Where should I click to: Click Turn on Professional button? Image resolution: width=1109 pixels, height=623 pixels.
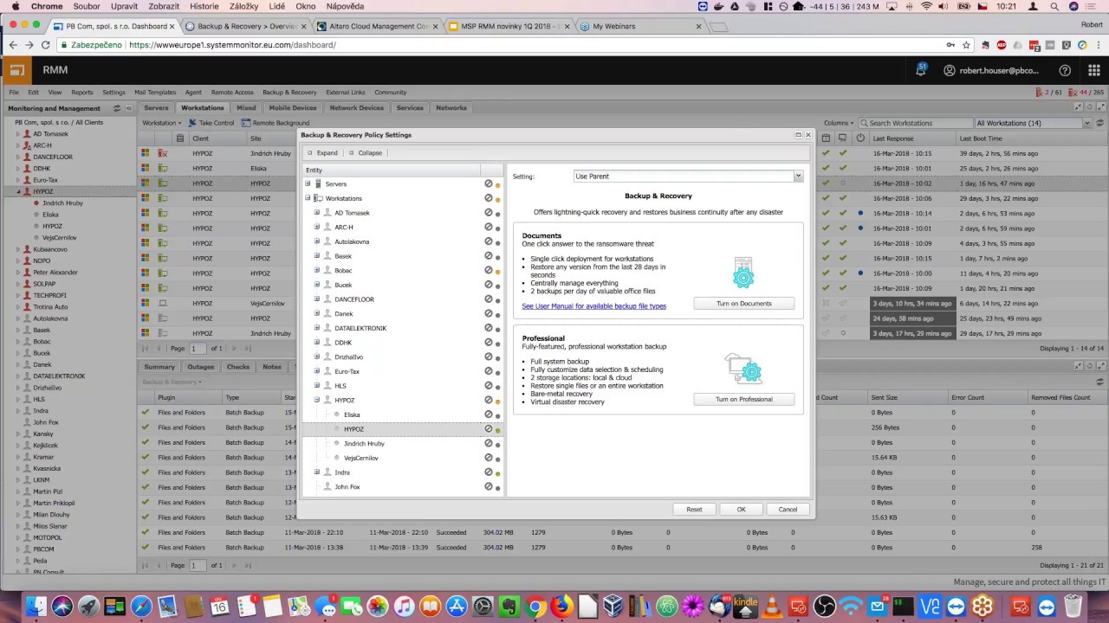click(743, 399)
